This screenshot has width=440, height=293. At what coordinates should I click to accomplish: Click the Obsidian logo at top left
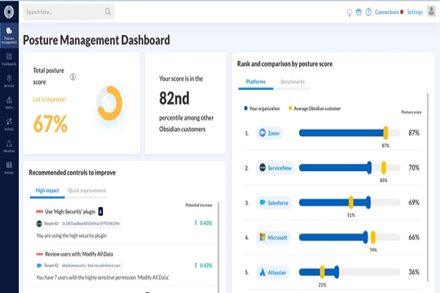click(9, 11)
